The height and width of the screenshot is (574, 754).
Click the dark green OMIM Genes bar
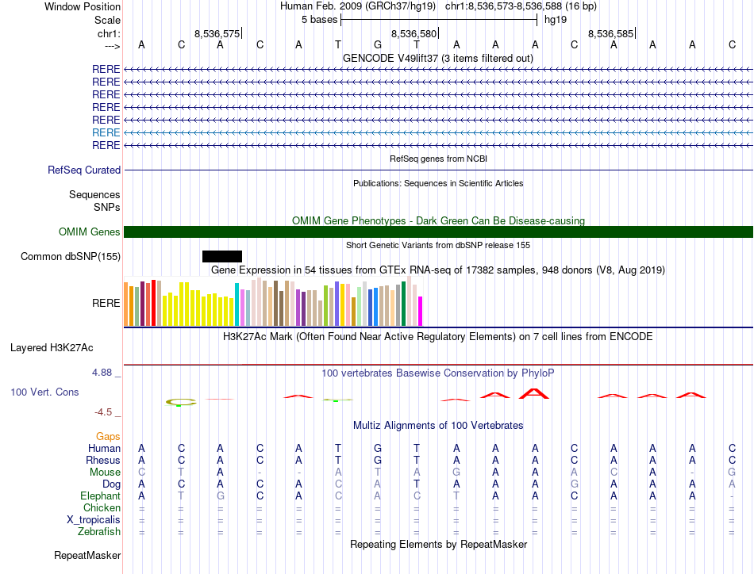pyautogui.click(x=438, y=232)
